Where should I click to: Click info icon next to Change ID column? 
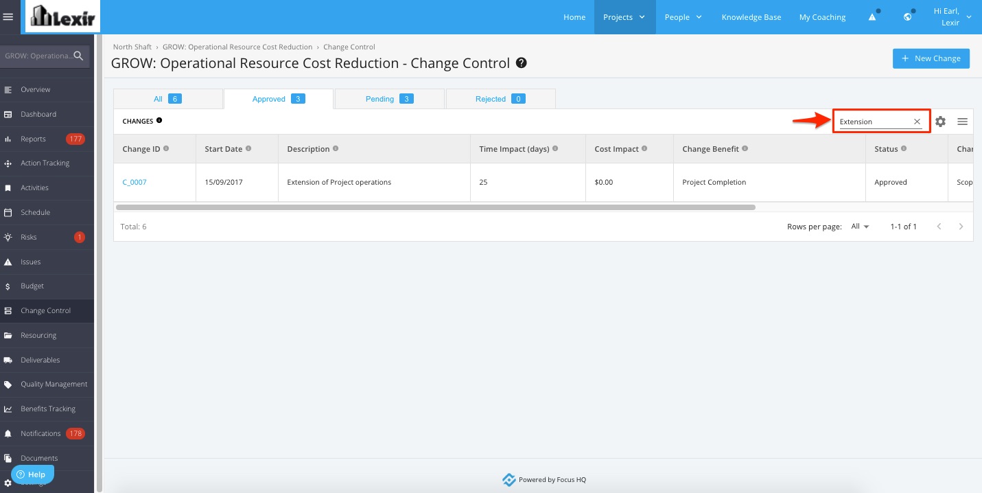[166, 148]
